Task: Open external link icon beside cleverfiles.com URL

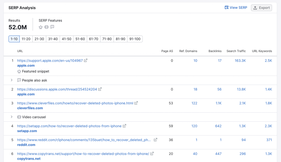Action: coord(136,103)
